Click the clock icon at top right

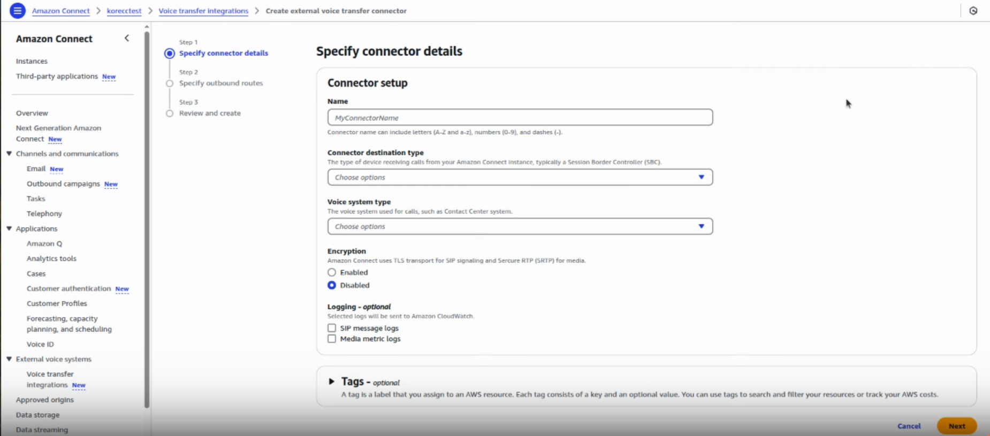click(973, 11)
